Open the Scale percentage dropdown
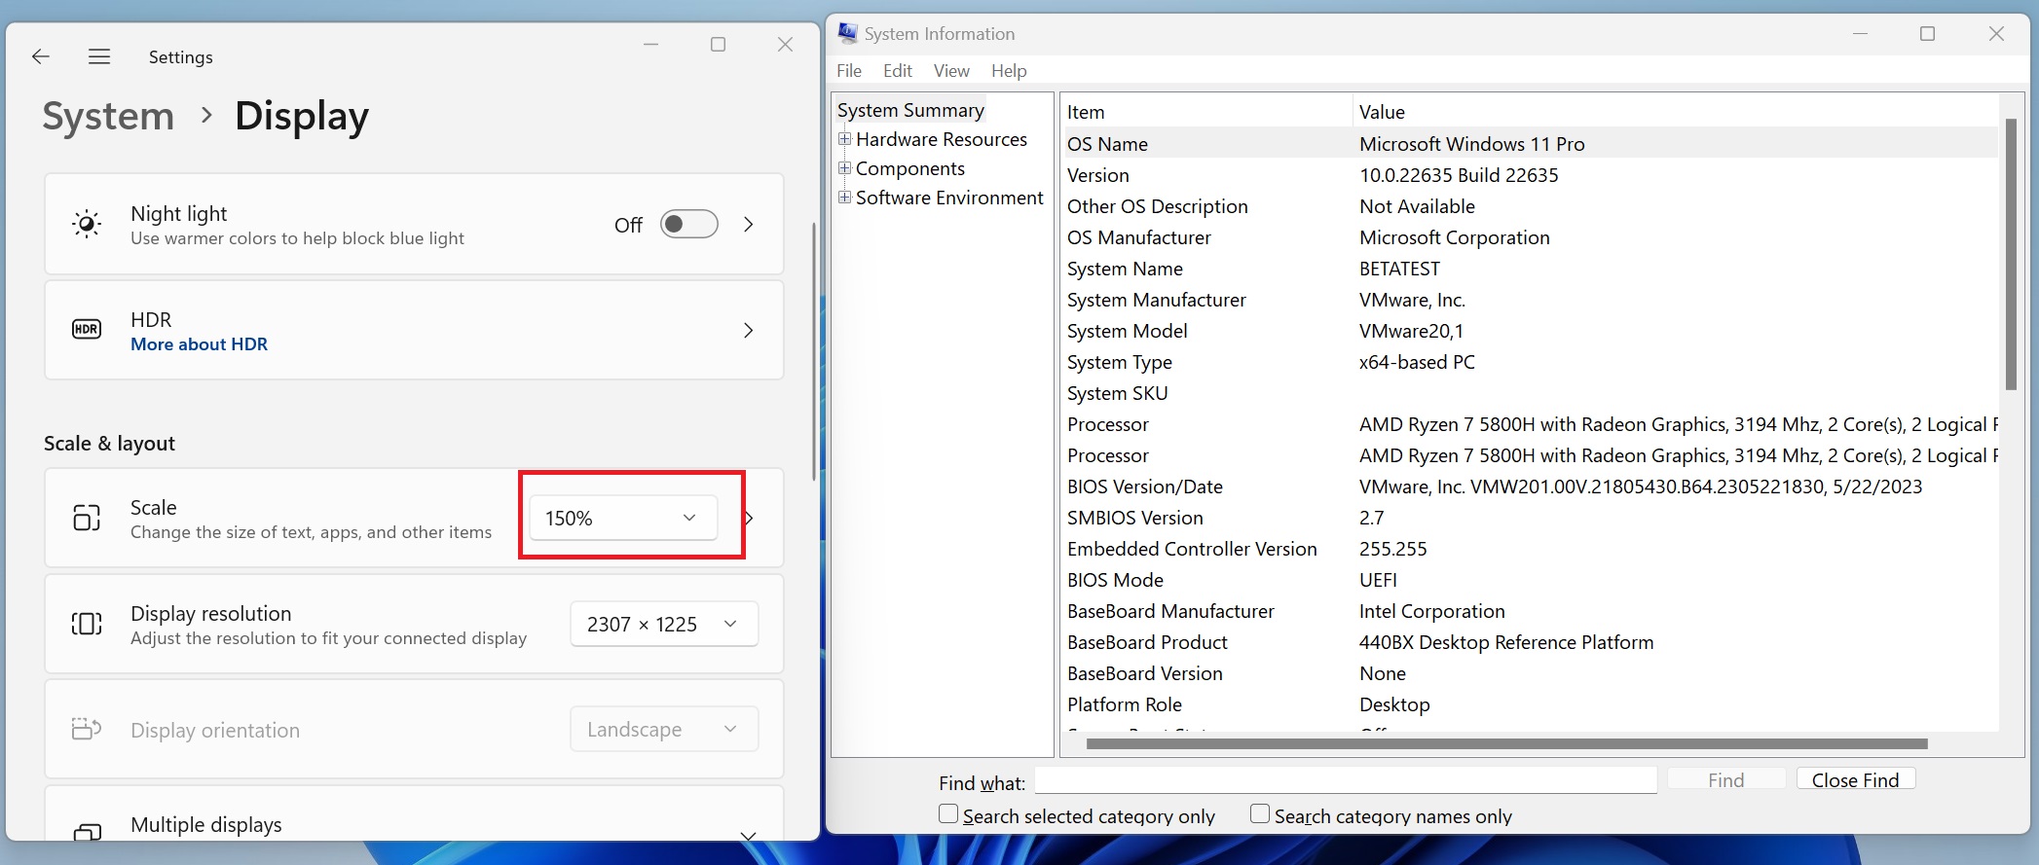The width and height of the screenshot is (2039, 865). [x=623, y=518]
